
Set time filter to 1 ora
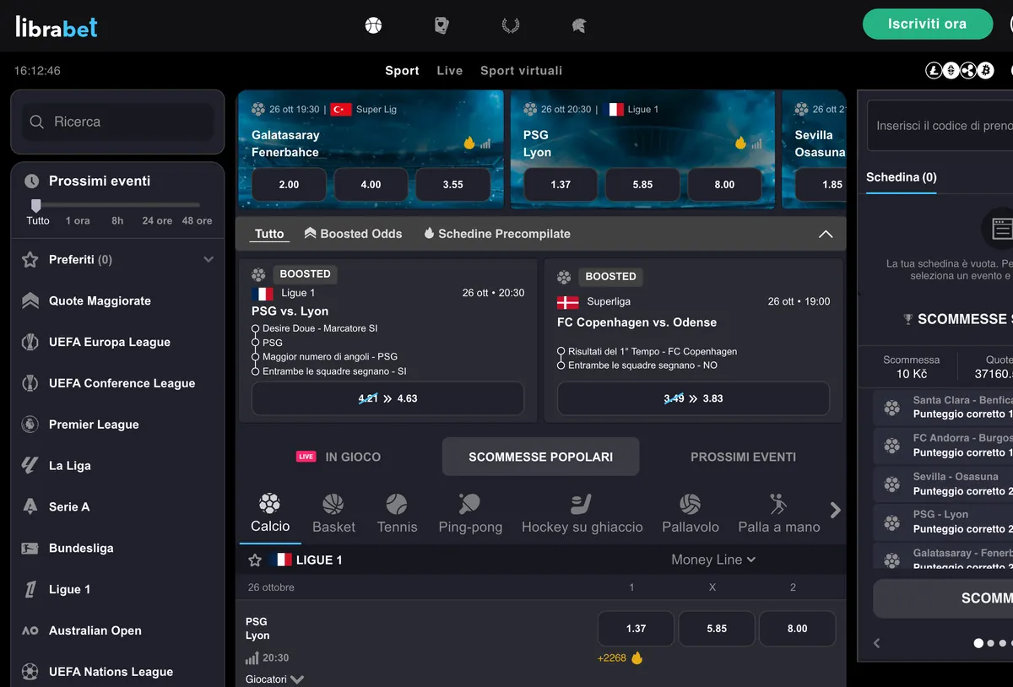point(78,220)
